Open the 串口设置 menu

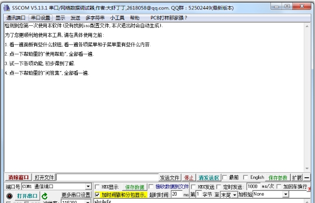pyautogui.click(x=40, y=18)
